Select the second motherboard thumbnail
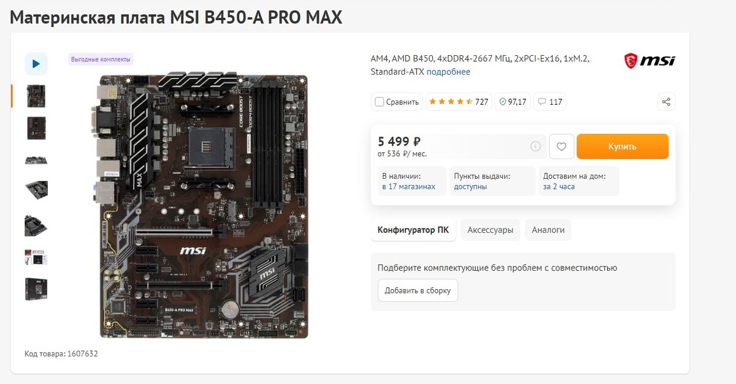The height and width of the screenshot is (384, 736). [x=36, y=128]
